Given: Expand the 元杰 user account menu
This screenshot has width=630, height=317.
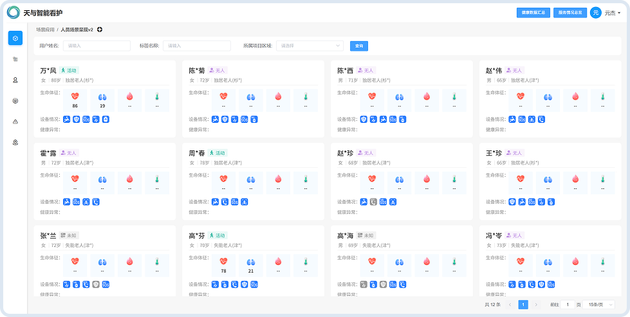Looking at the screenshot, I should coord(613,13).
